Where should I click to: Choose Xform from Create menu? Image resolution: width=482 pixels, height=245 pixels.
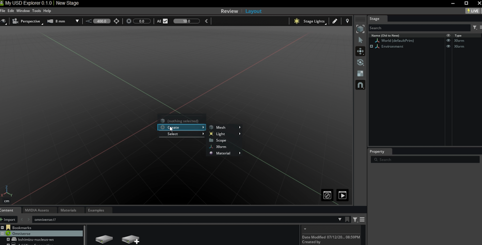[225, 147]
